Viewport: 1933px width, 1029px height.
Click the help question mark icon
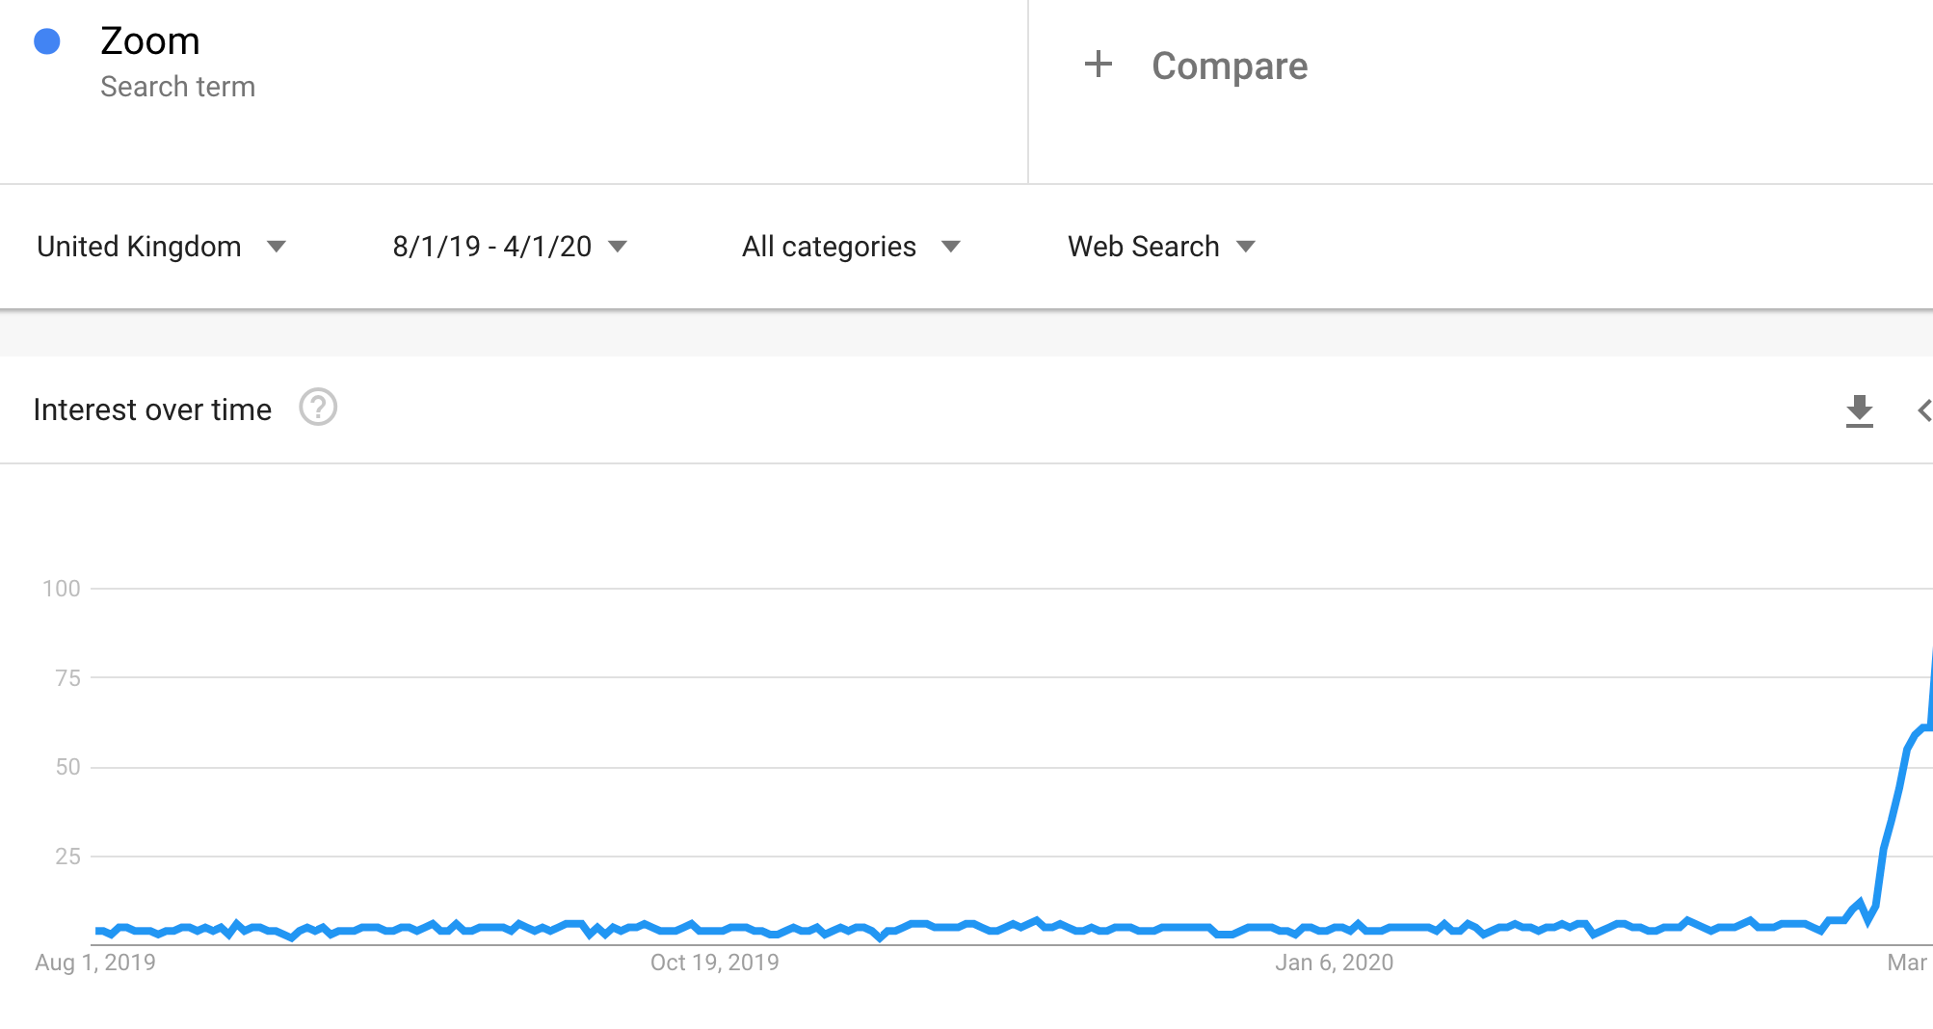coord(318,408)
